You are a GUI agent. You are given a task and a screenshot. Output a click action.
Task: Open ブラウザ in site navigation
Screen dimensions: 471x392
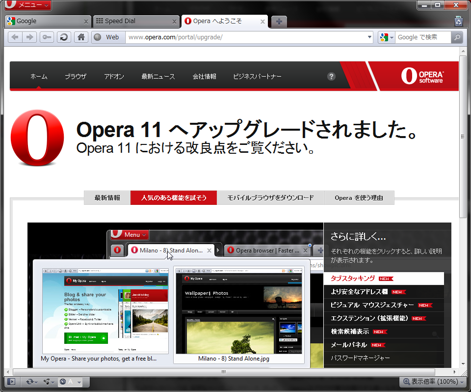[x=76, y=77]
